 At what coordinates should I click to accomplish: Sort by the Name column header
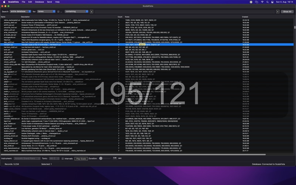pyautogui.click(x=3, y=17)
